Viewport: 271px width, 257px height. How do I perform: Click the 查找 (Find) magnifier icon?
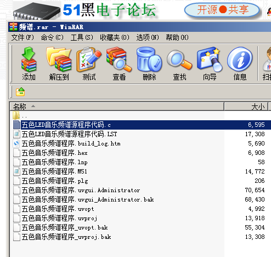coord(179,59)
